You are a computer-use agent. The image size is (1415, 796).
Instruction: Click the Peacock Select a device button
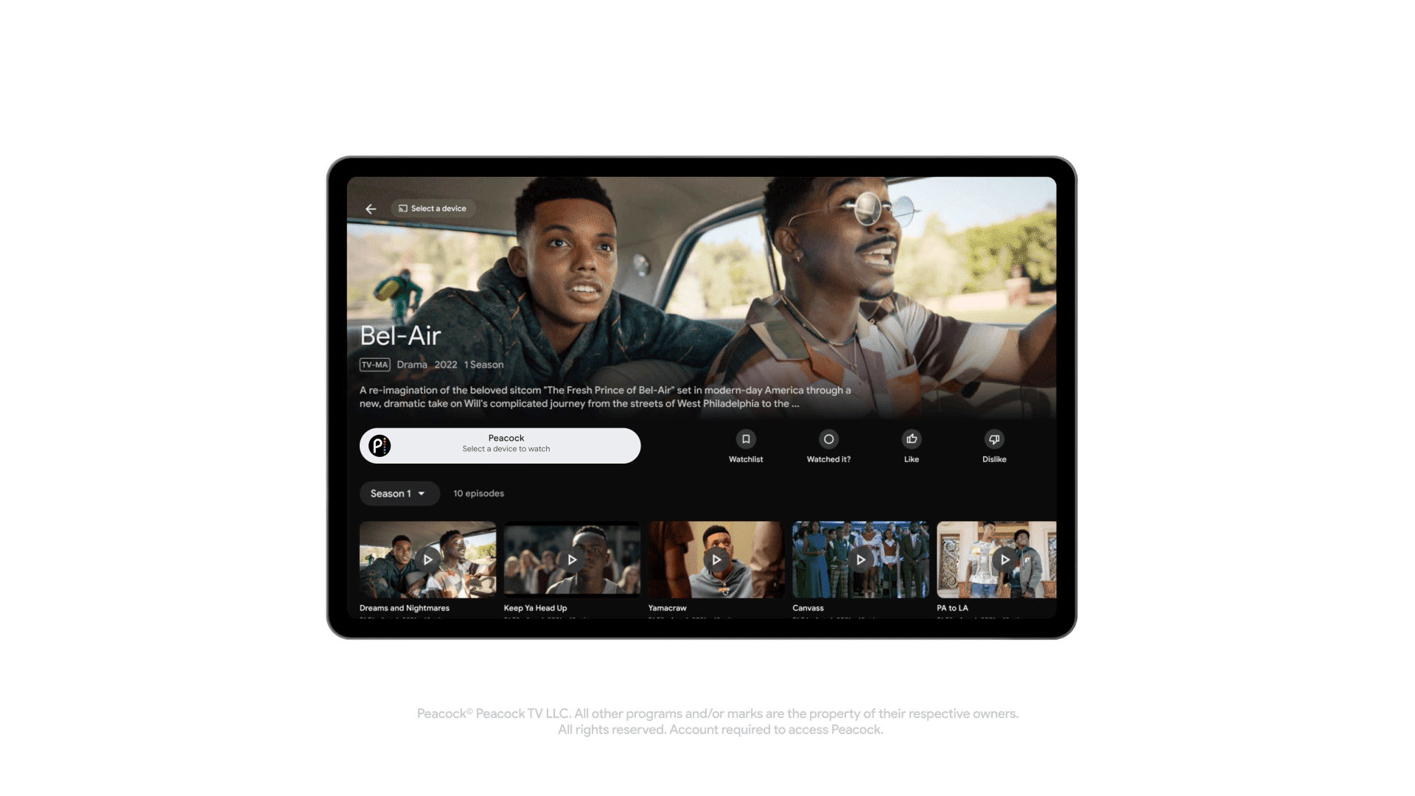tap(500, 445)
